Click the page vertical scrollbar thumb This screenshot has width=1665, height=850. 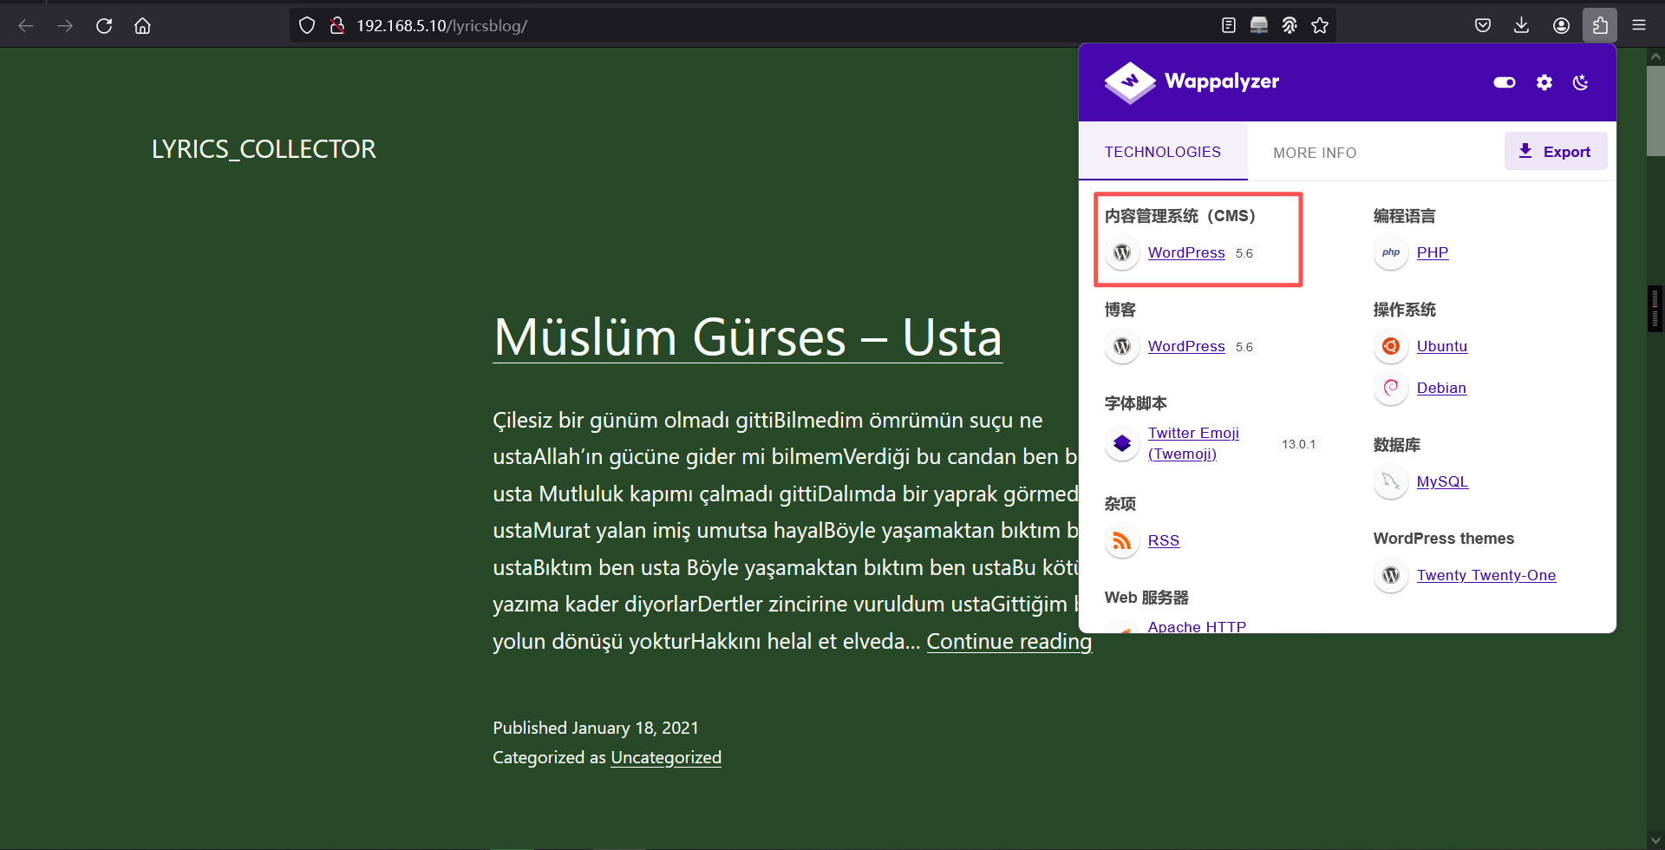click(x=1655, y=110)
